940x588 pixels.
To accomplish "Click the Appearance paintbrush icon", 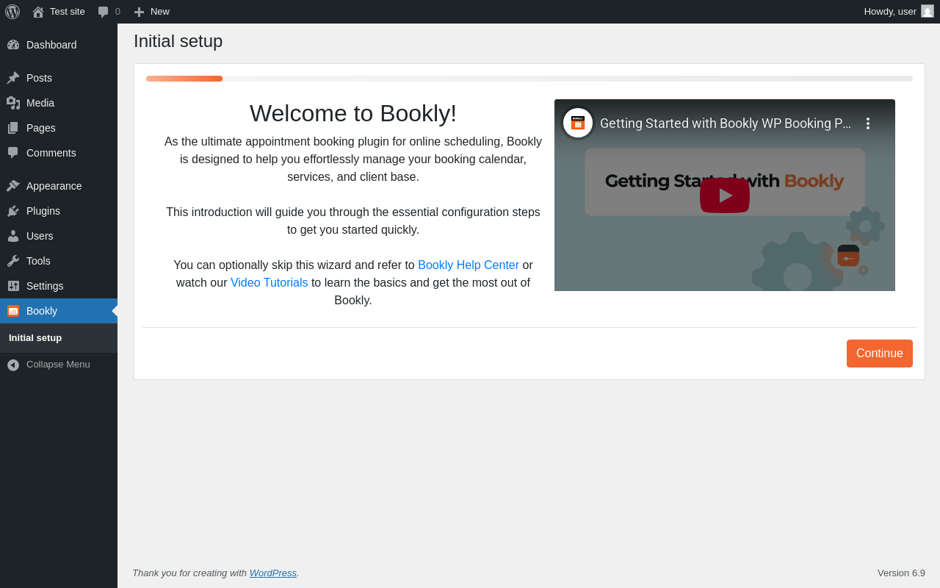I will [13, 186].
